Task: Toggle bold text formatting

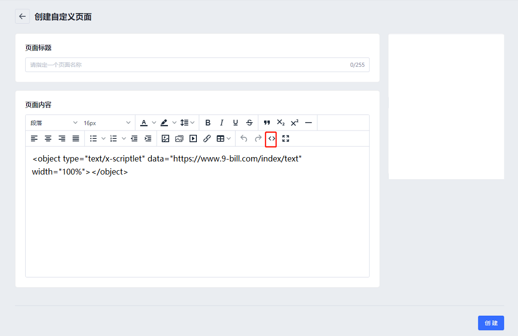Action: click(x=208, y=123)
